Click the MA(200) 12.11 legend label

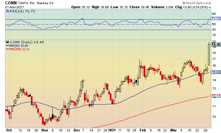[x=20, y=49]
